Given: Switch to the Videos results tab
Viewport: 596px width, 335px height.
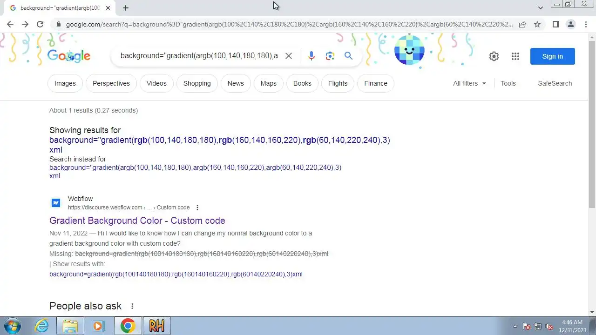Looking at the screenshot, I should 156,83.
